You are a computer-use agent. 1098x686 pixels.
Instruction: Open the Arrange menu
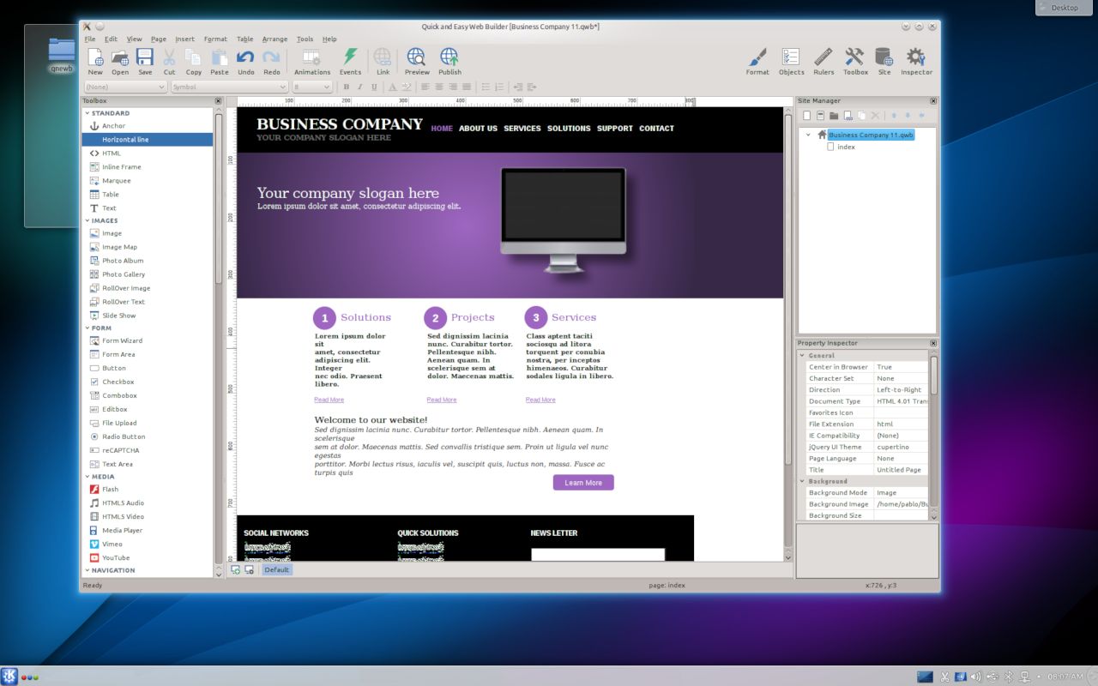(x=274, y=39)
